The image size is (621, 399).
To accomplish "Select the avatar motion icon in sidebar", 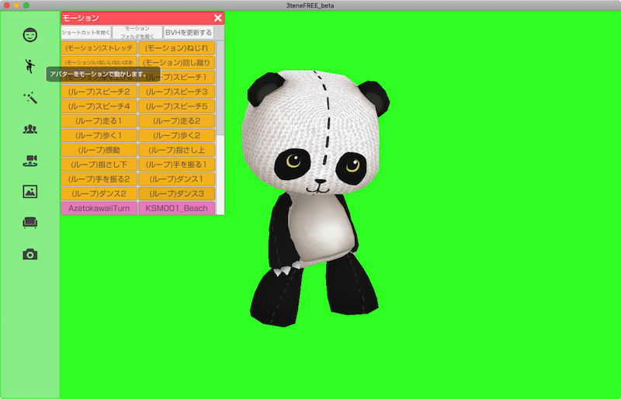I will (30, 66).
